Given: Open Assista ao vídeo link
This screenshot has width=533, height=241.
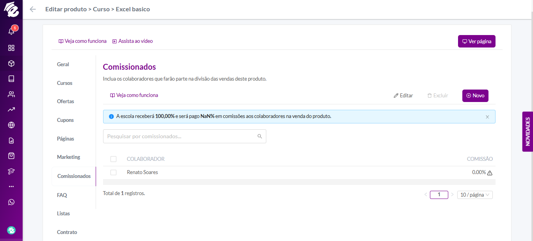Looking at the screenshot, I should tap(132, 41).
